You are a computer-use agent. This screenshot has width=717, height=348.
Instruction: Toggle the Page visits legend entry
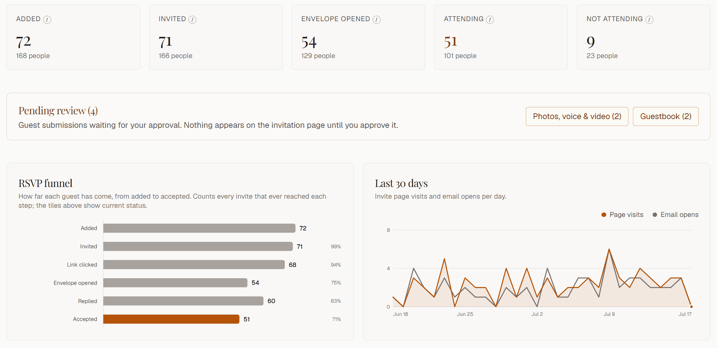(x=622, y=215)
